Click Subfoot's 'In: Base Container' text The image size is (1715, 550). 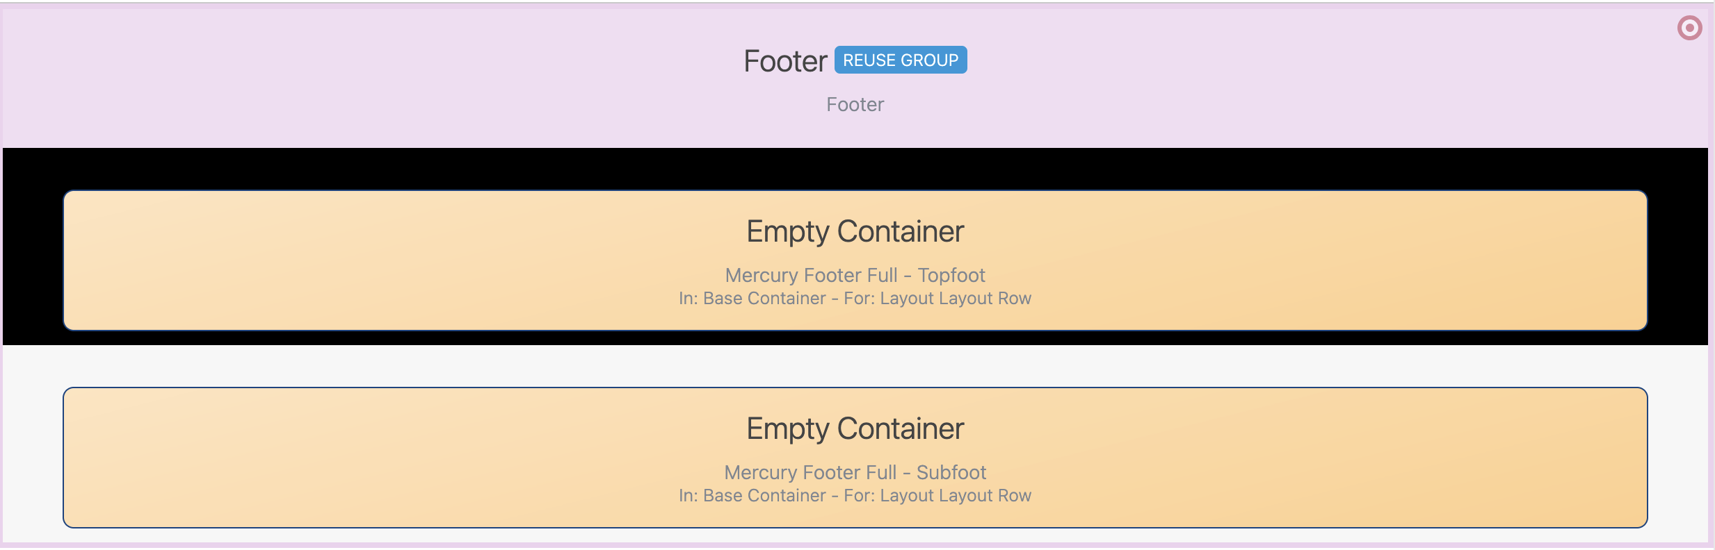tap(752, 496)
